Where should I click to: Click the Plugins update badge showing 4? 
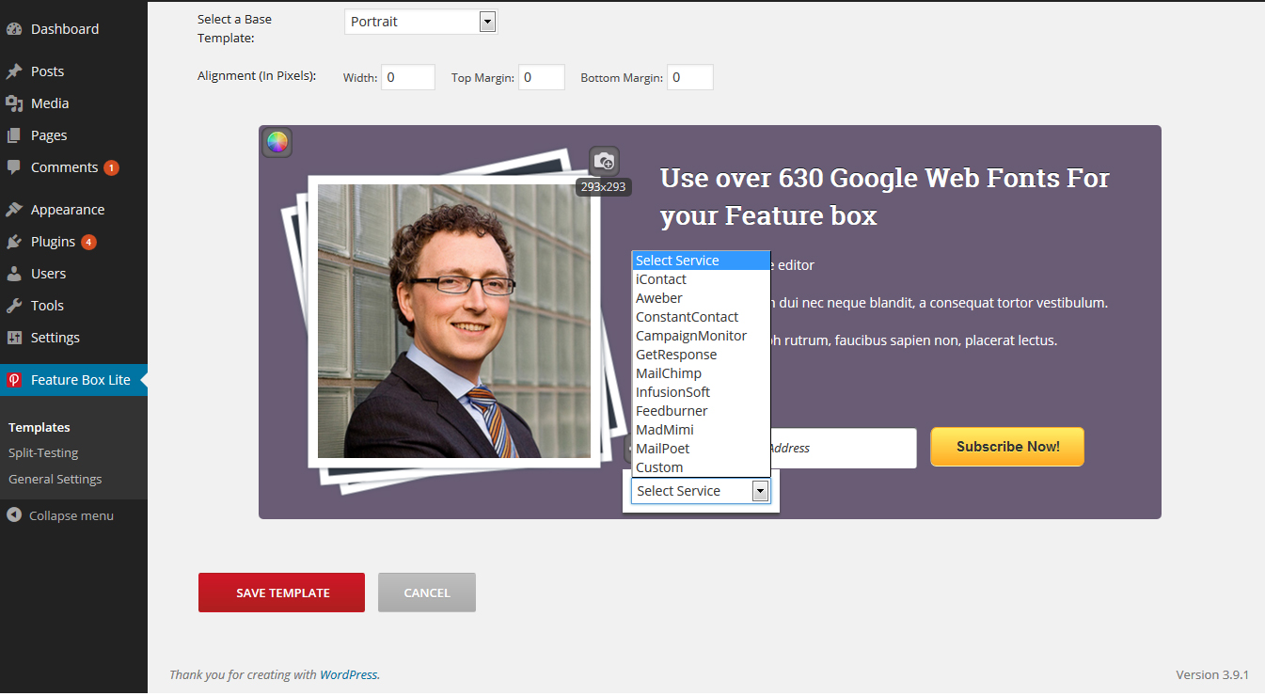88,243
